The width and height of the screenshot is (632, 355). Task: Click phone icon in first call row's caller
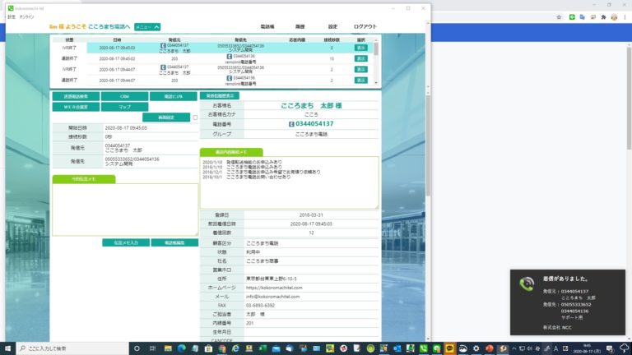tap(163, 46)
